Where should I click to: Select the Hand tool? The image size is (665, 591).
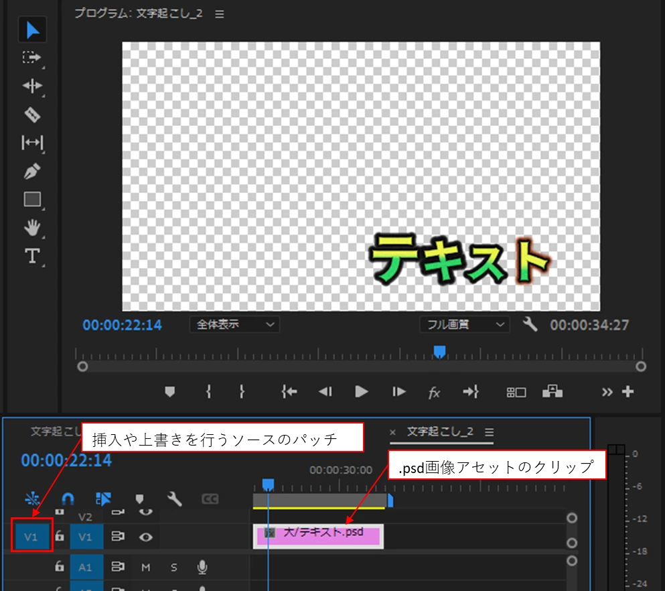tap(32, 228)
